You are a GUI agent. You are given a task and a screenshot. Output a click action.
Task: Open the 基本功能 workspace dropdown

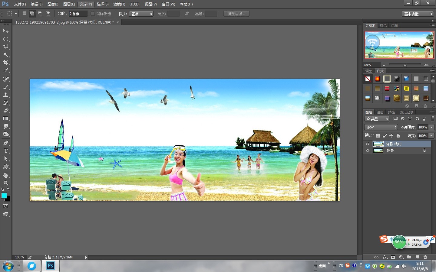click(x=418, y=14)
